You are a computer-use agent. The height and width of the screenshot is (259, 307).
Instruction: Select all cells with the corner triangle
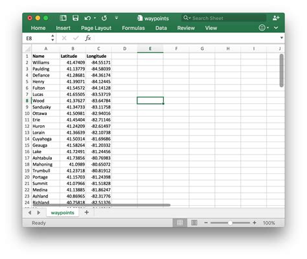coord(27,49)
